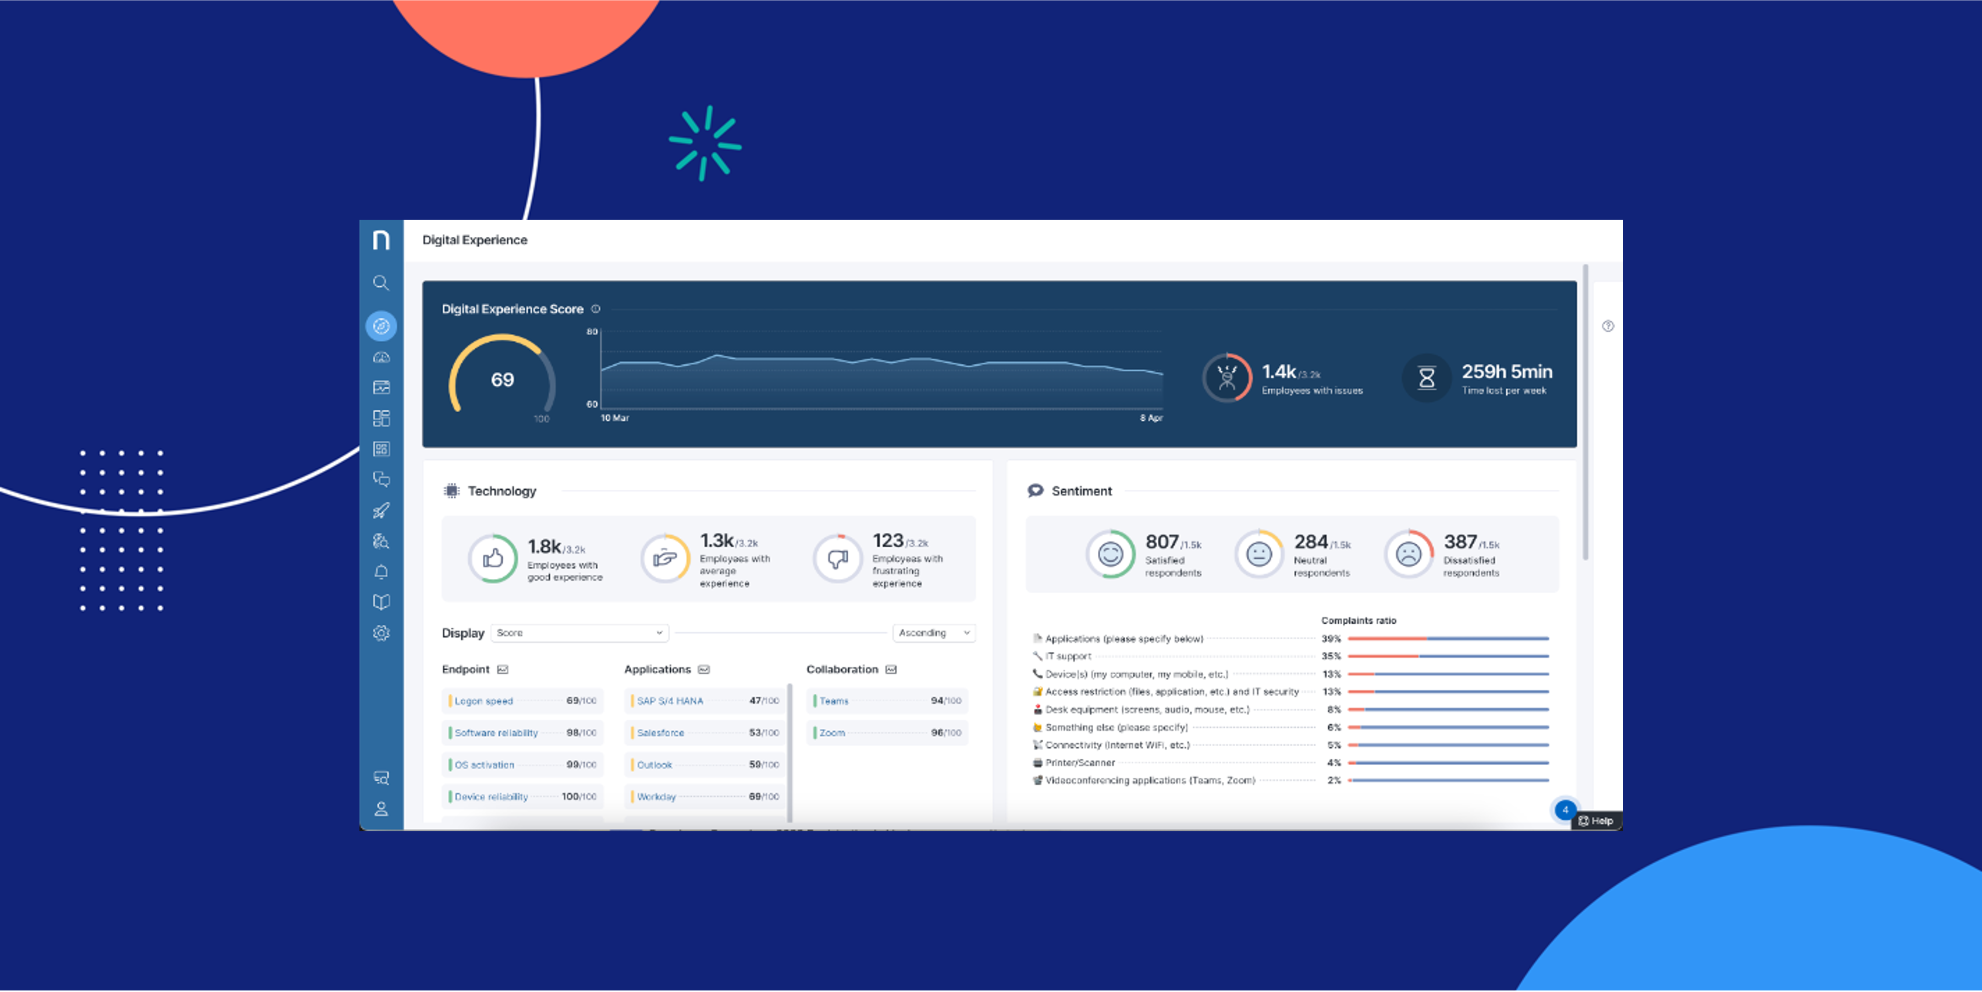Click the info icon beside Digital Experience Score

[x=596, y=309]
